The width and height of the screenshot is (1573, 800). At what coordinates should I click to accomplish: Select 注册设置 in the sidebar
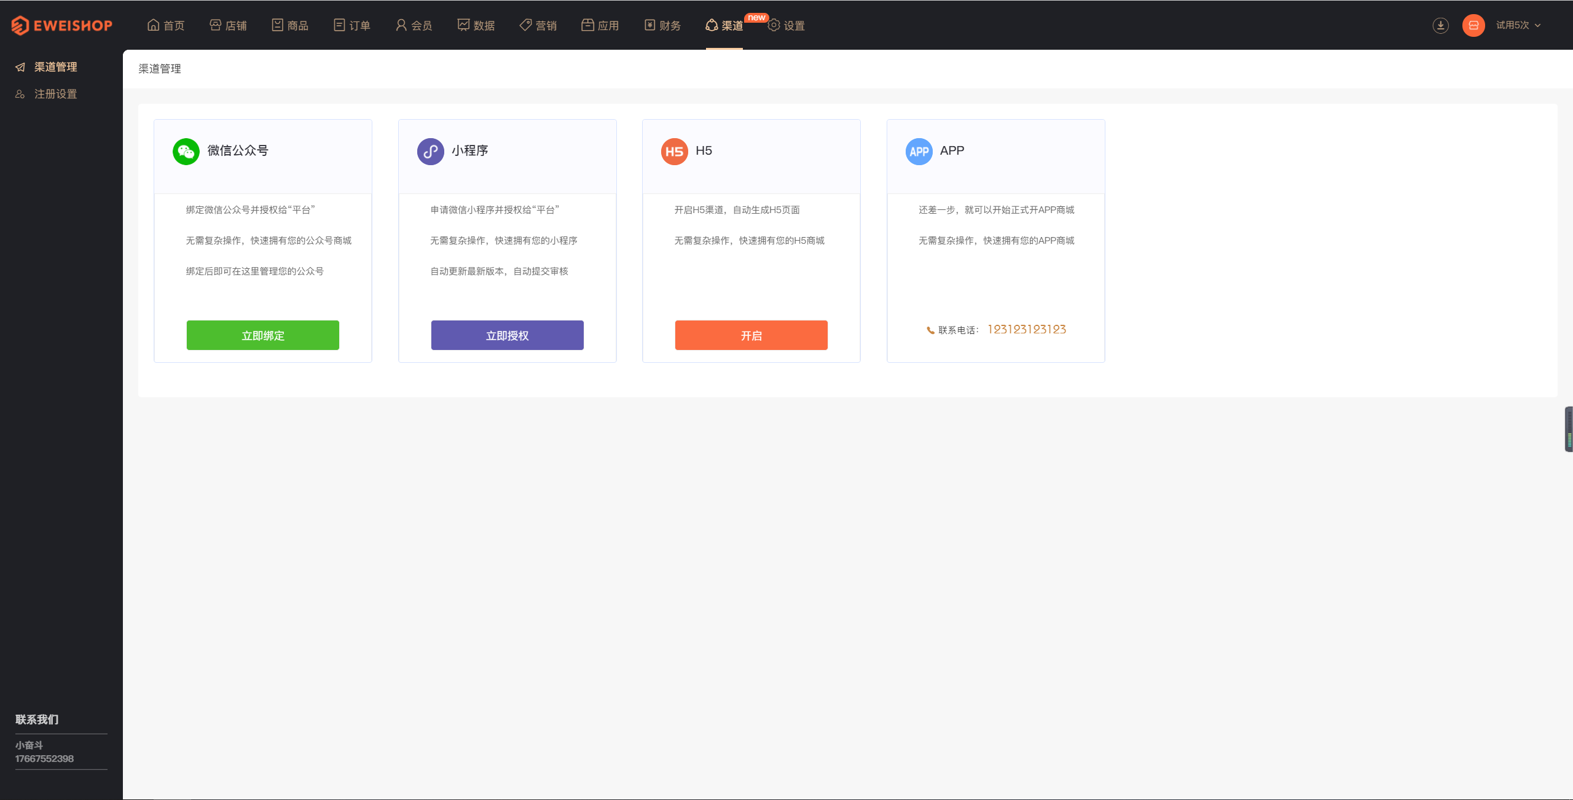click(55, 94)
